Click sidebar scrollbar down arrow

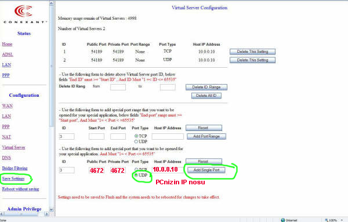click(51, 209)
